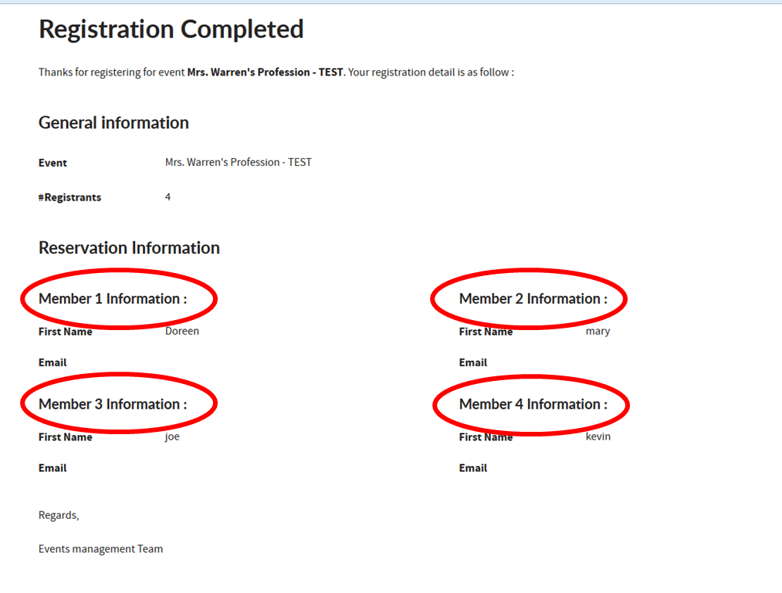Click the #Registrants label
782x593 pixels.
69,197
